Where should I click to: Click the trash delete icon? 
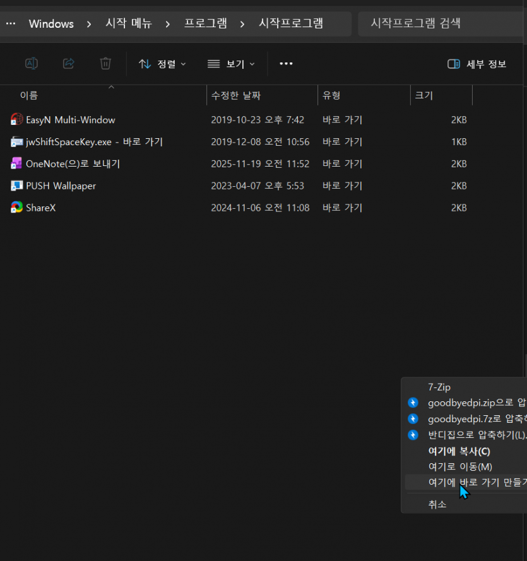point(105,63)
